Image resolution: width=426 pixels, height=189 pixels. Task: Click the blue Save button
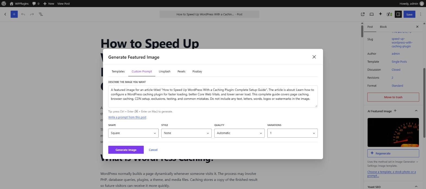coord(409,14)
